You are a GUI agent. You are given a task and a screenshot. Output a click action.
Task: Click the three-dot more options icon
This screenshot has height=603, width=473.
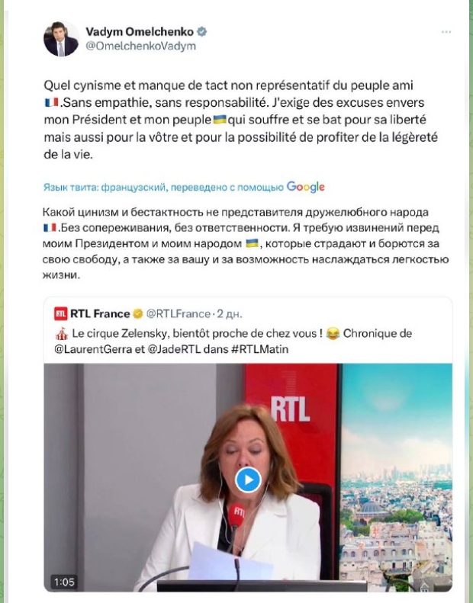(x=446, y=32)
